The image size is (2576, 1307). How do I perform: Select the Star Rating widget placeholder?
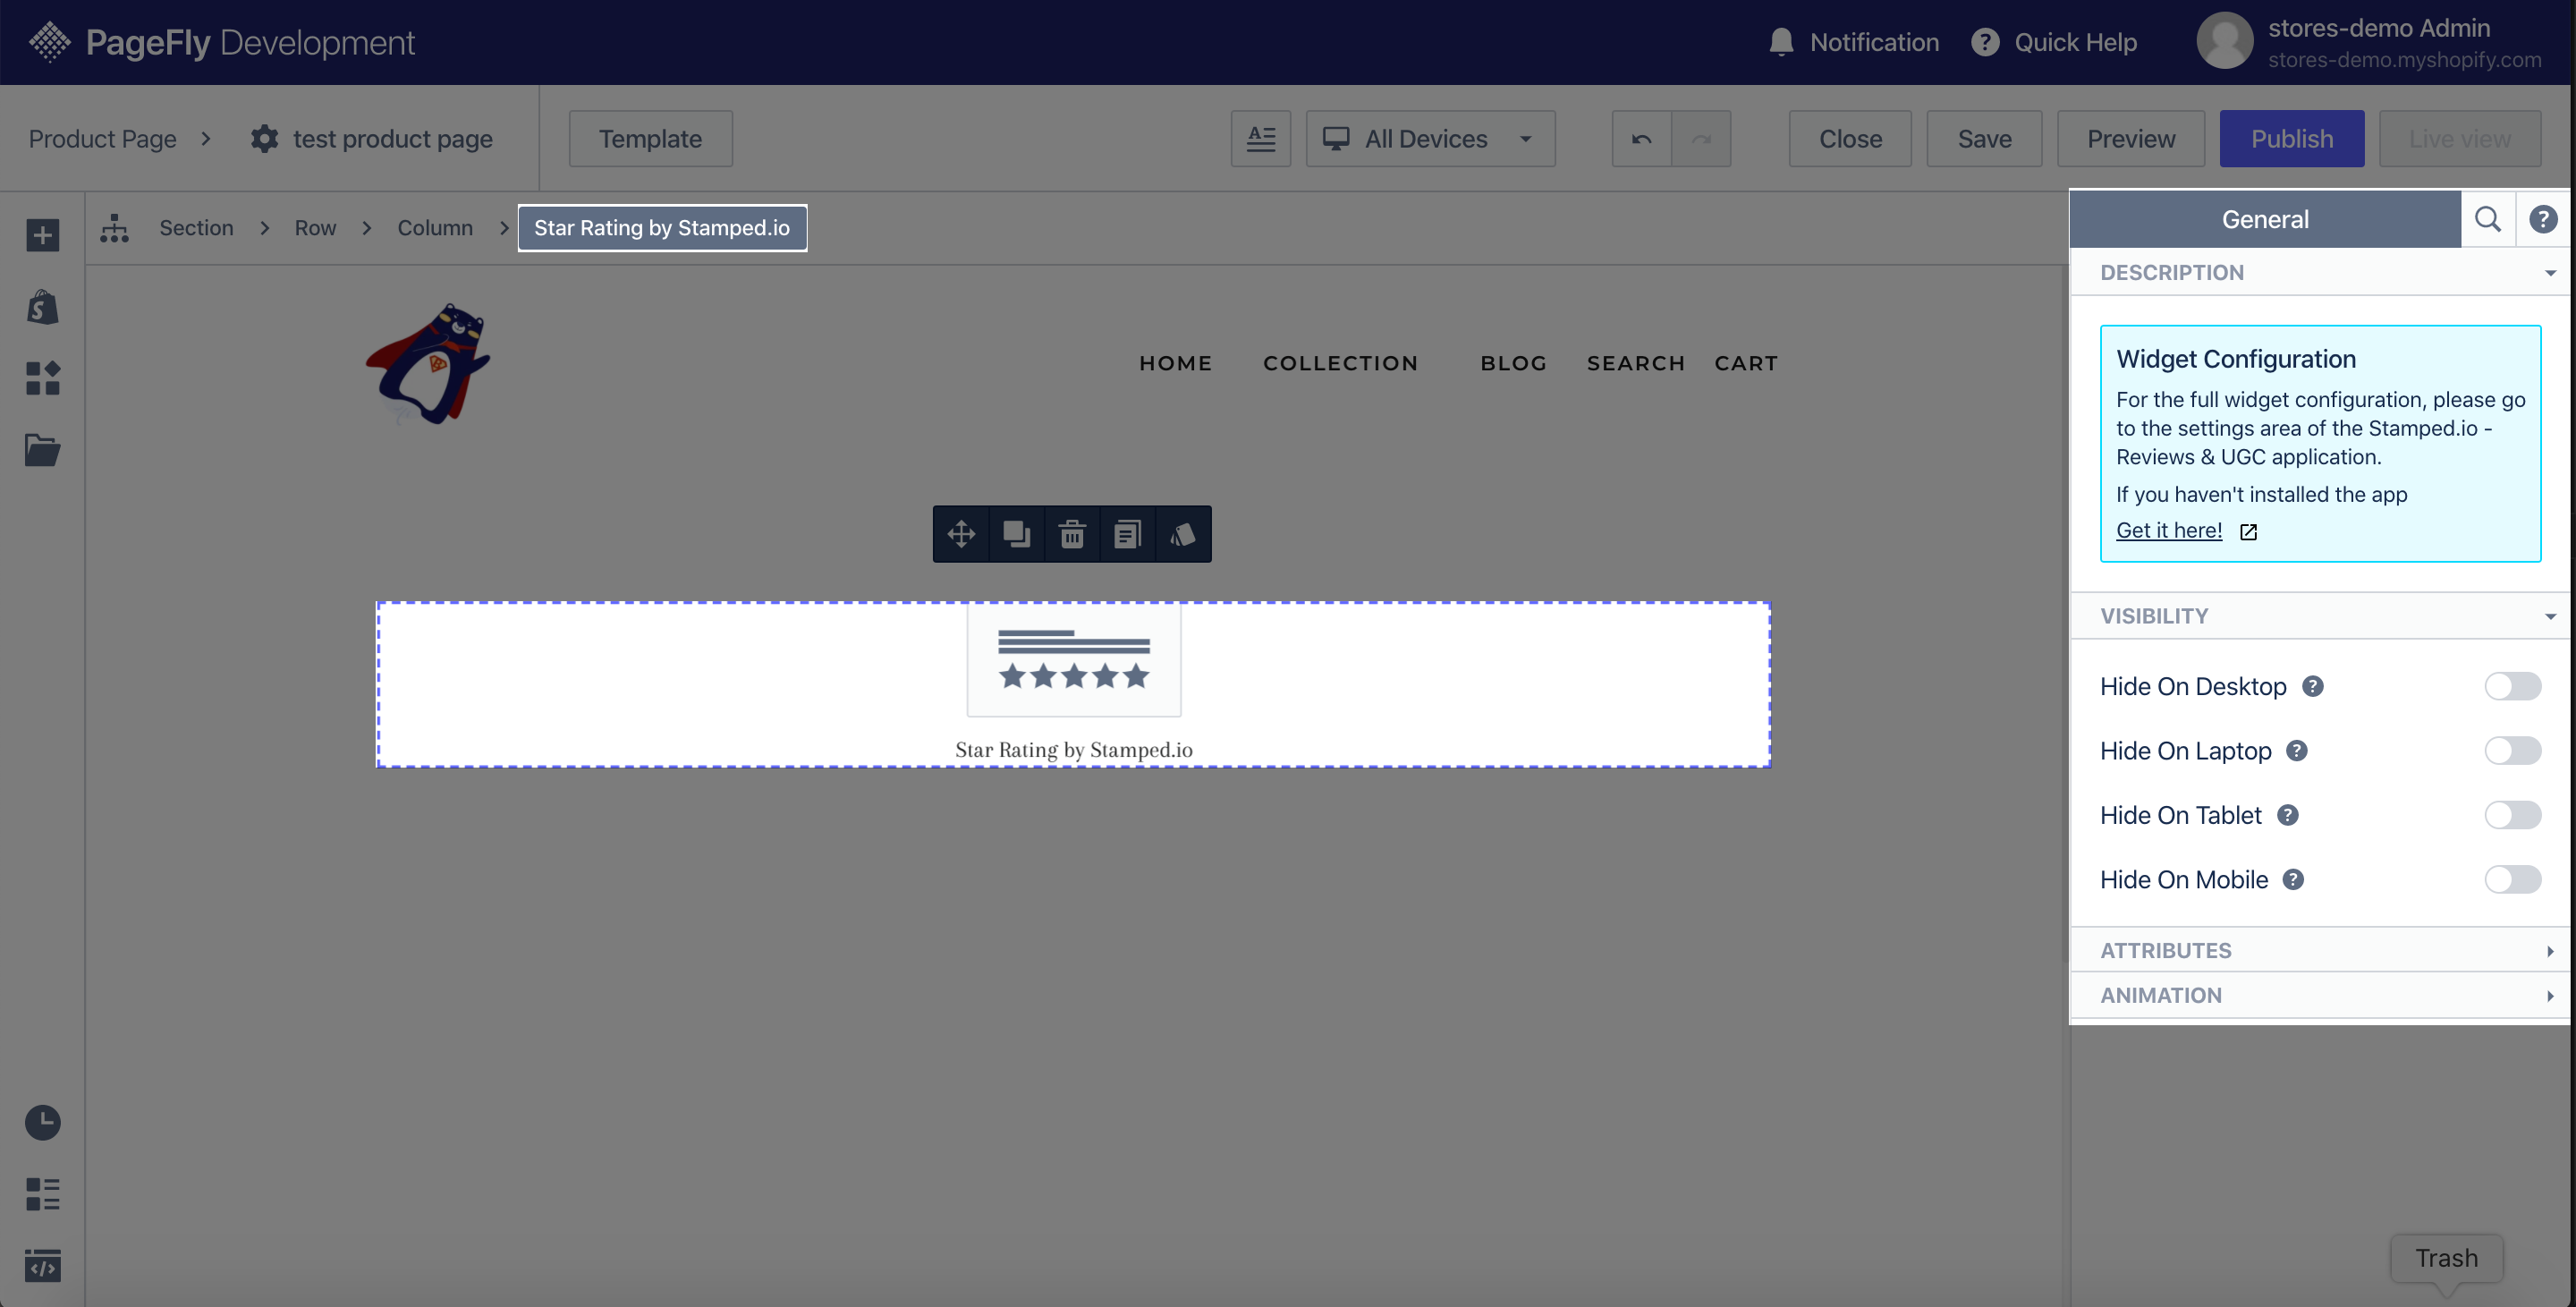pos(1073,685)
